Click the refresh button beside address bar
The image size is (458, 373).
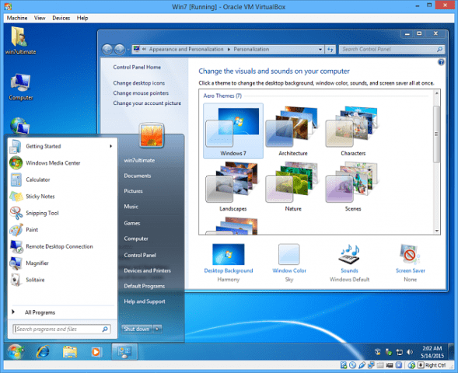[330, 49]
